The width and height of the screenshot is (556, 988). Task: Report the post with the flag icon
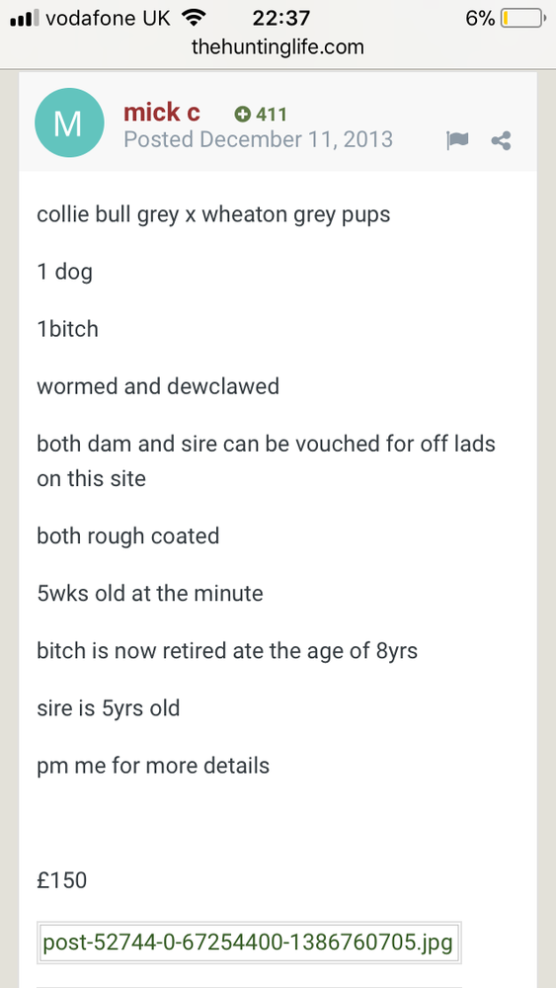point(457,140)
